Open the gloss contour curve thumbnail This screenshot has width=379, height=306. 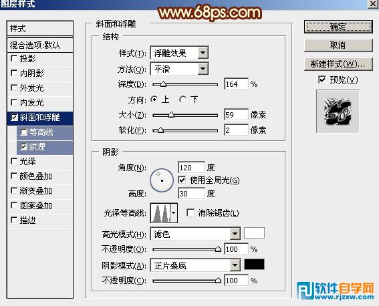pyautogui.click(x=160, y=213)
